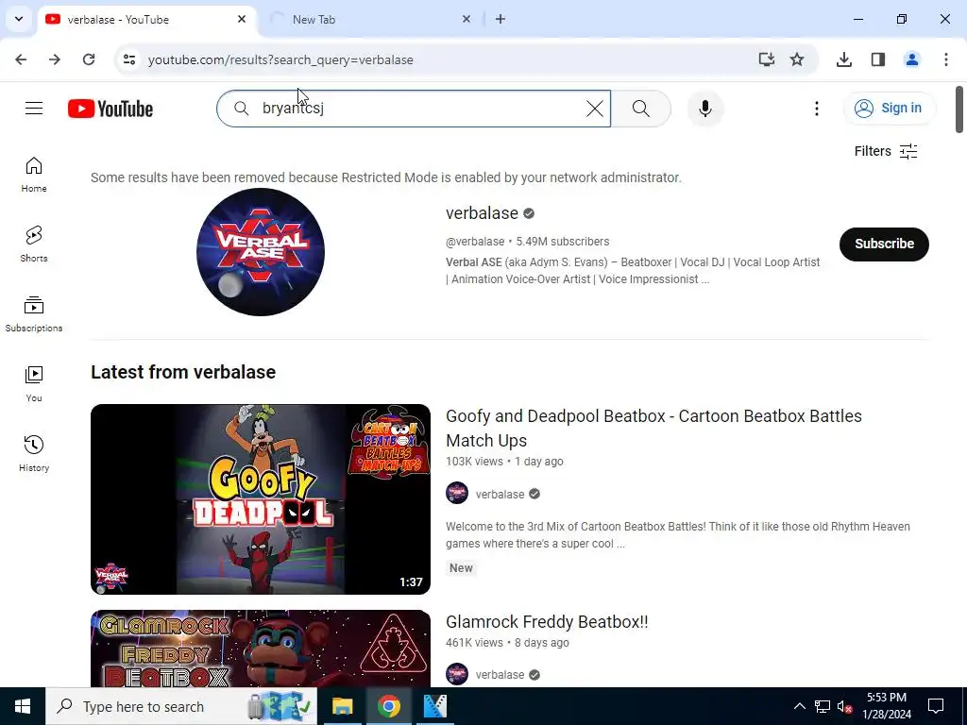The image size is (967, 725).
Task: Play the Glamrock Freddy Beatbox thumbnail
Action: 261,649
